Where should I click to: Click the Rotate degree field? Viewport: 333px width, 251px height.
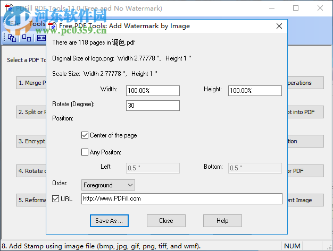[153, 106]
